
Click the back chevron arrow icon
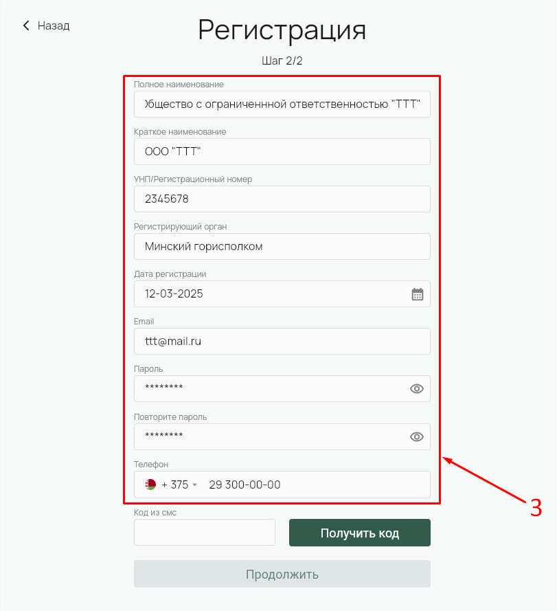[x=26, y=25]
